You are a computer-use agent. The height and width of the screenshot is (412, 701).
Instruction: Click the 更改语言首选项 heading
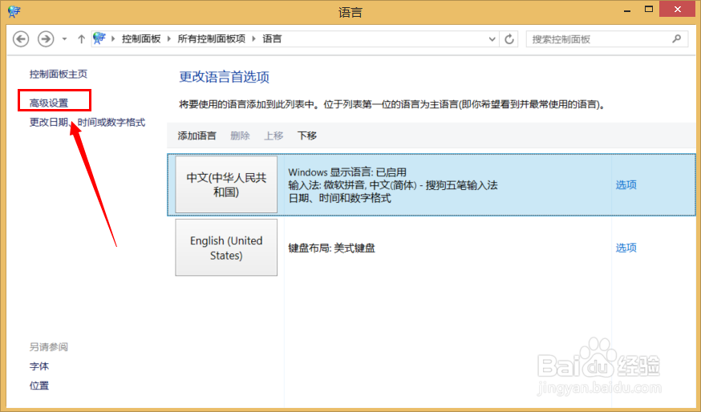click(x=225, y=77)
